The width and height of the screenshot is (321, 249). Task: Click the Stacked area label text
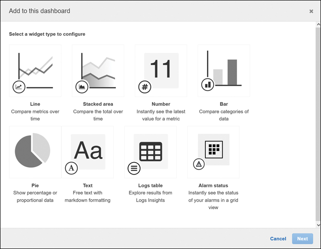(x=98, y=104)
